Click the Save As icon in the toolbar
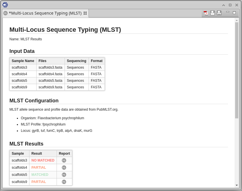 click(219, 13)
